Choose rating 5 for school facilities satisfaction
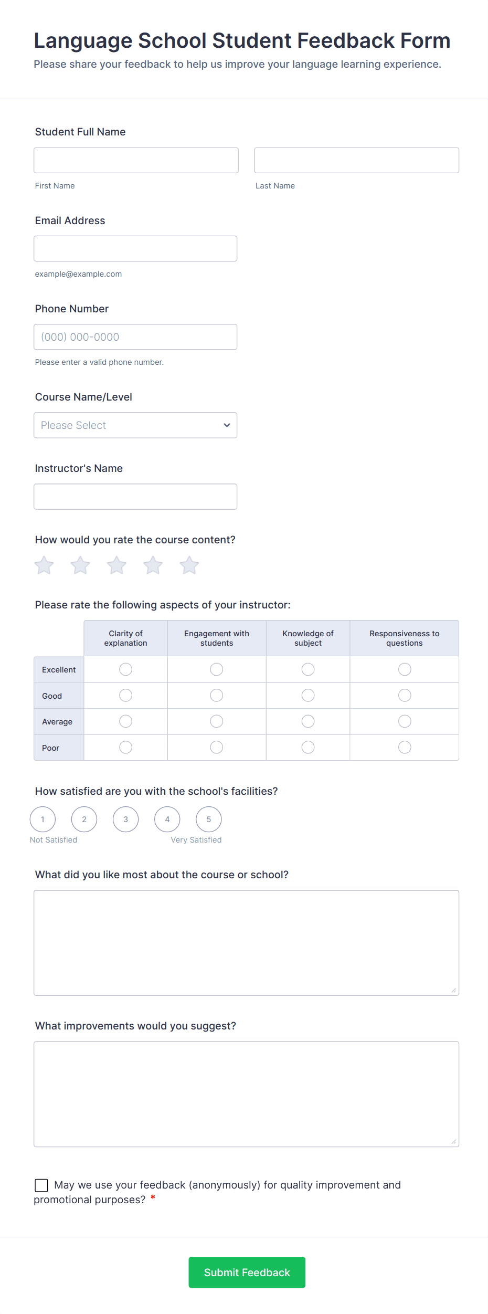This screenshot has width=488, height=1314. [208, 818]
